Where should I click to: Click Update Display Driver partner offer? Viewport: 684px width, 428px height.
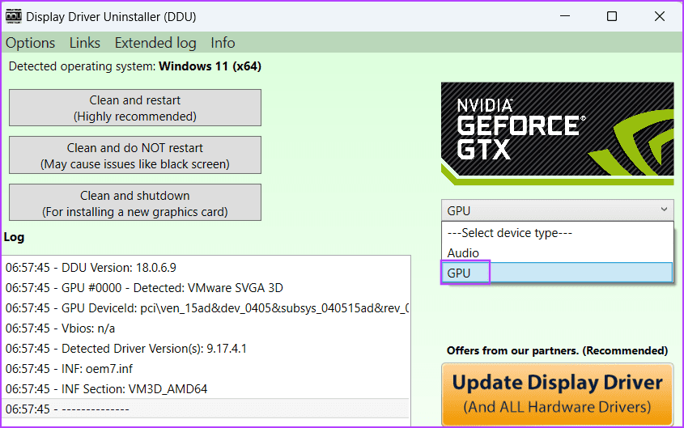(557, 393)
